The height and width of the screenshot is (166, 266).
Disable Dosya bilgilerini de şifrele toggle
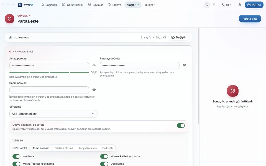point(181,126)
